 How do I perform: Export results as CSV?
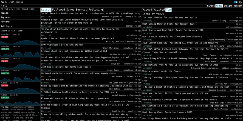(x=12, y=31)
